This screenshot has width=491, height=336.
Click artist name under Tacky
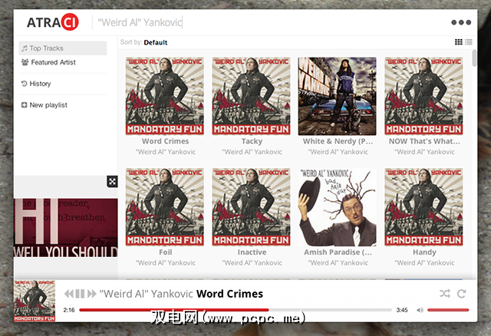252,152
